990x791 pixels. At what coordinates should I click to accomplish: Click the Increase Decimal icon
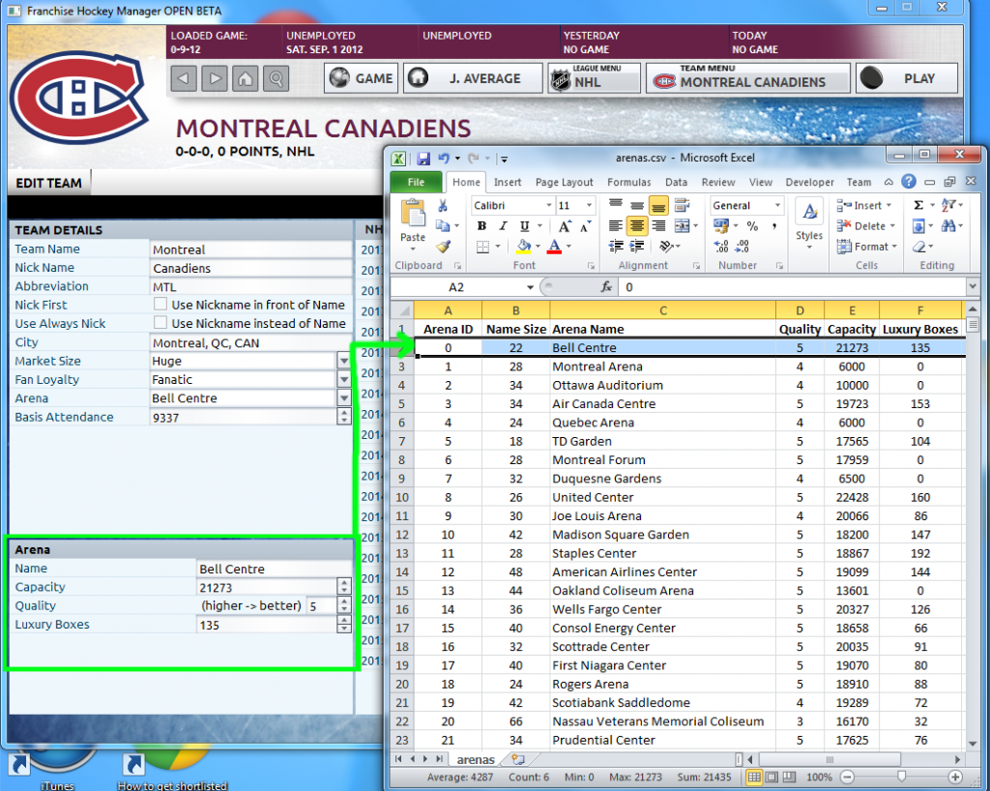click(721, 247)
